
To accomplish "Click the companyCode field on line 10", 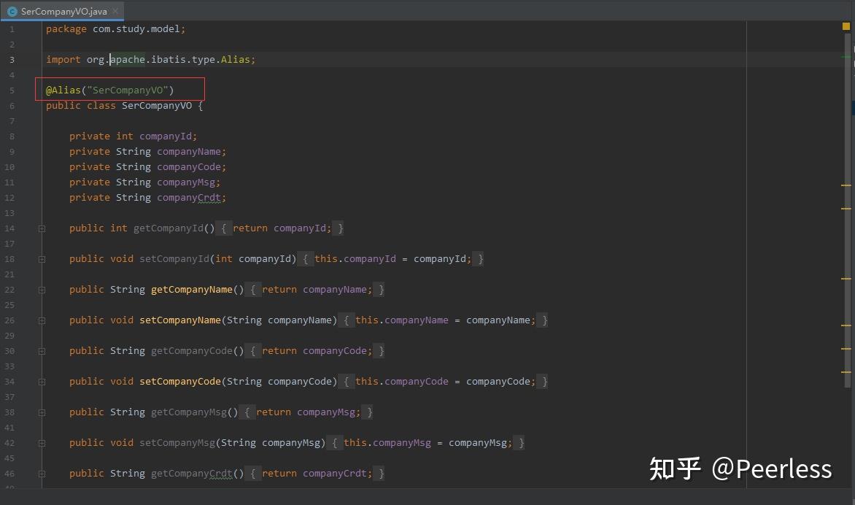I will click(189, 166).
